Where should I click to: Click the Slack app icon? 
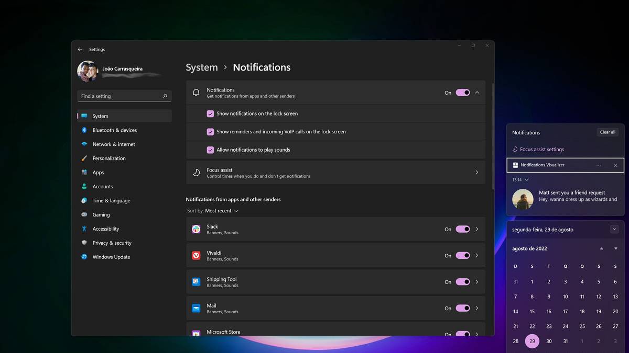(x=196, y=229)
